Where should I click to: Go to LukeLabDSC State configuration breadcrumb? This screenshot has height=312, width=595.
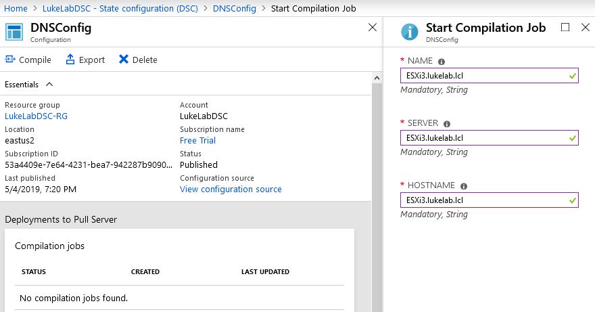click(x=120, y=8)
